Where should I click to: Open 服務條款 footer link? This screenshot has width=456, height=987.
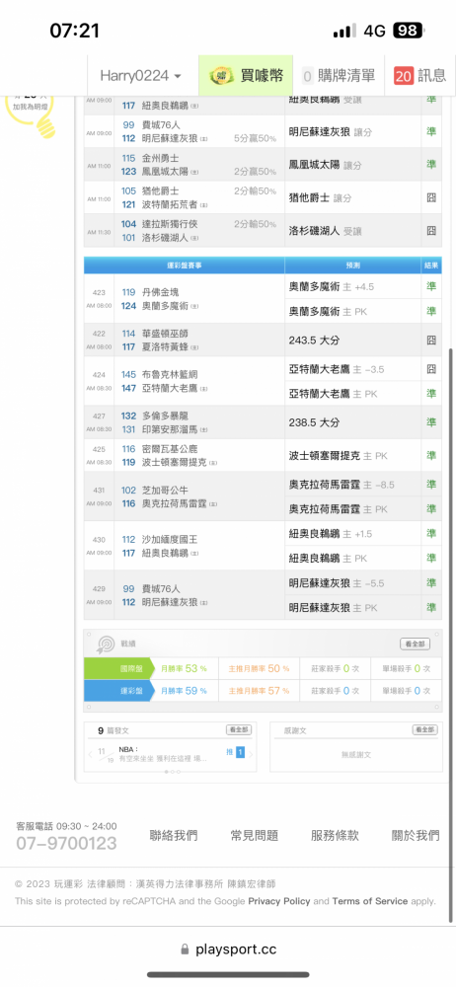point(335,835)
